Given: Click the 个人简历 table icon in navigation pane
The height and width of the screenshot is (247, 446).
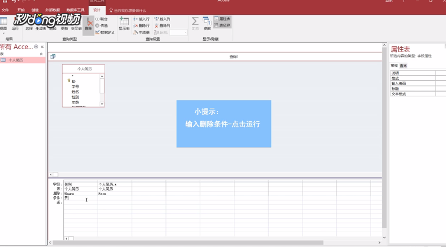Looking at the screenshot, I should (3, 60).
